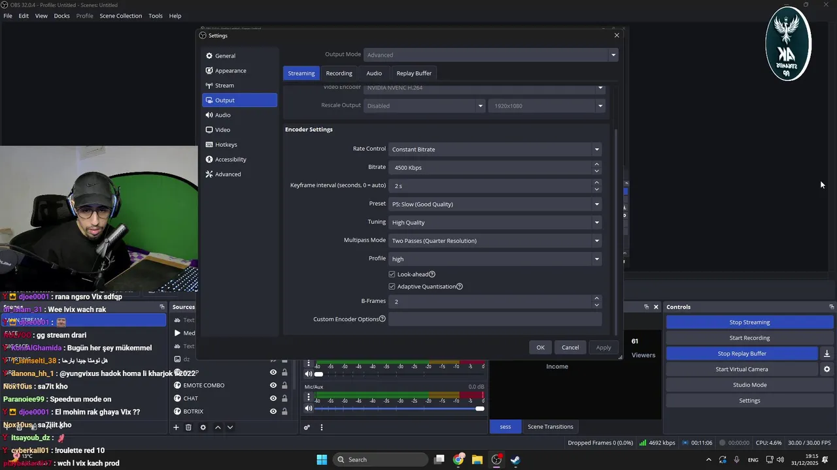837x470 pixels.
Task: Click the Bitrate input field
Action: (495, 168)
